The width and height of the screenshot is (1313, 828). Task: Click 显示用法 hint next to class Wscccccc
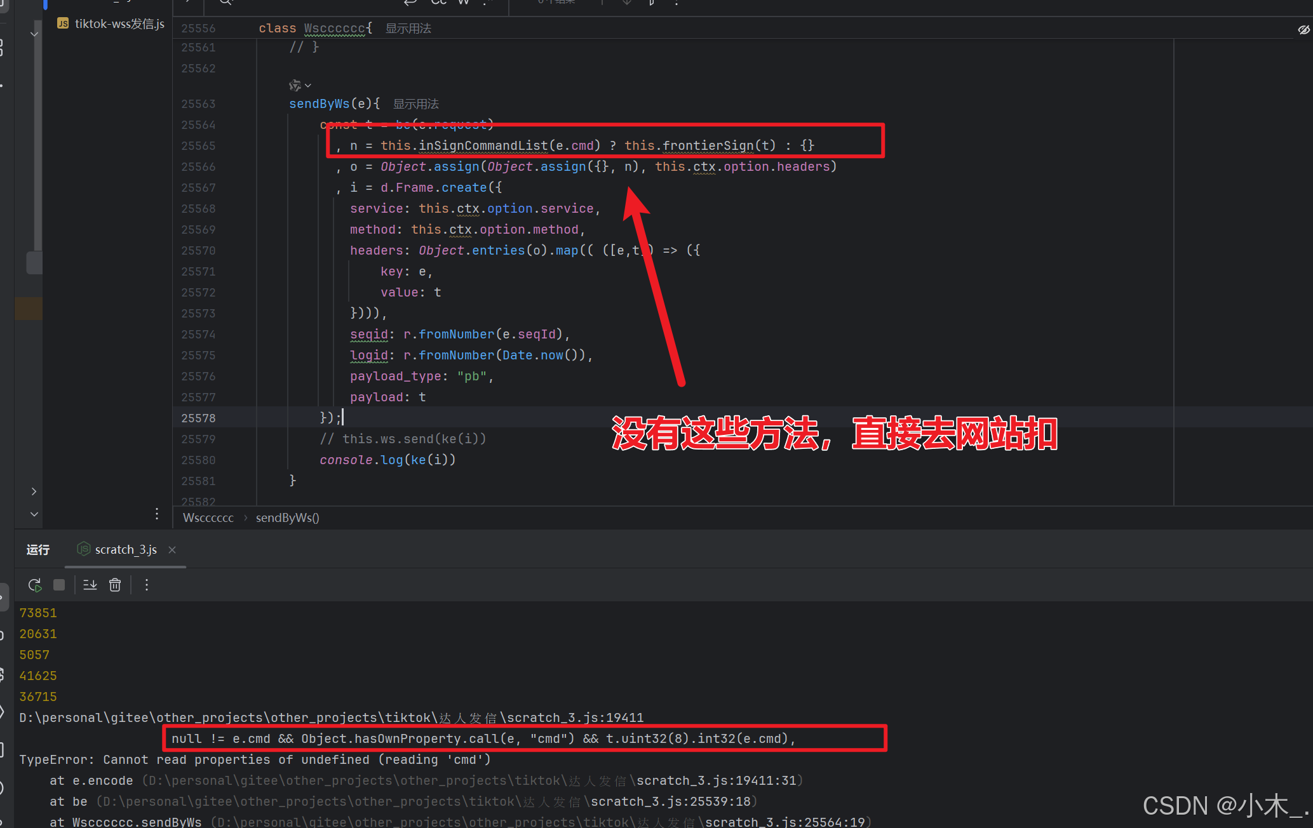click(408, 29)
